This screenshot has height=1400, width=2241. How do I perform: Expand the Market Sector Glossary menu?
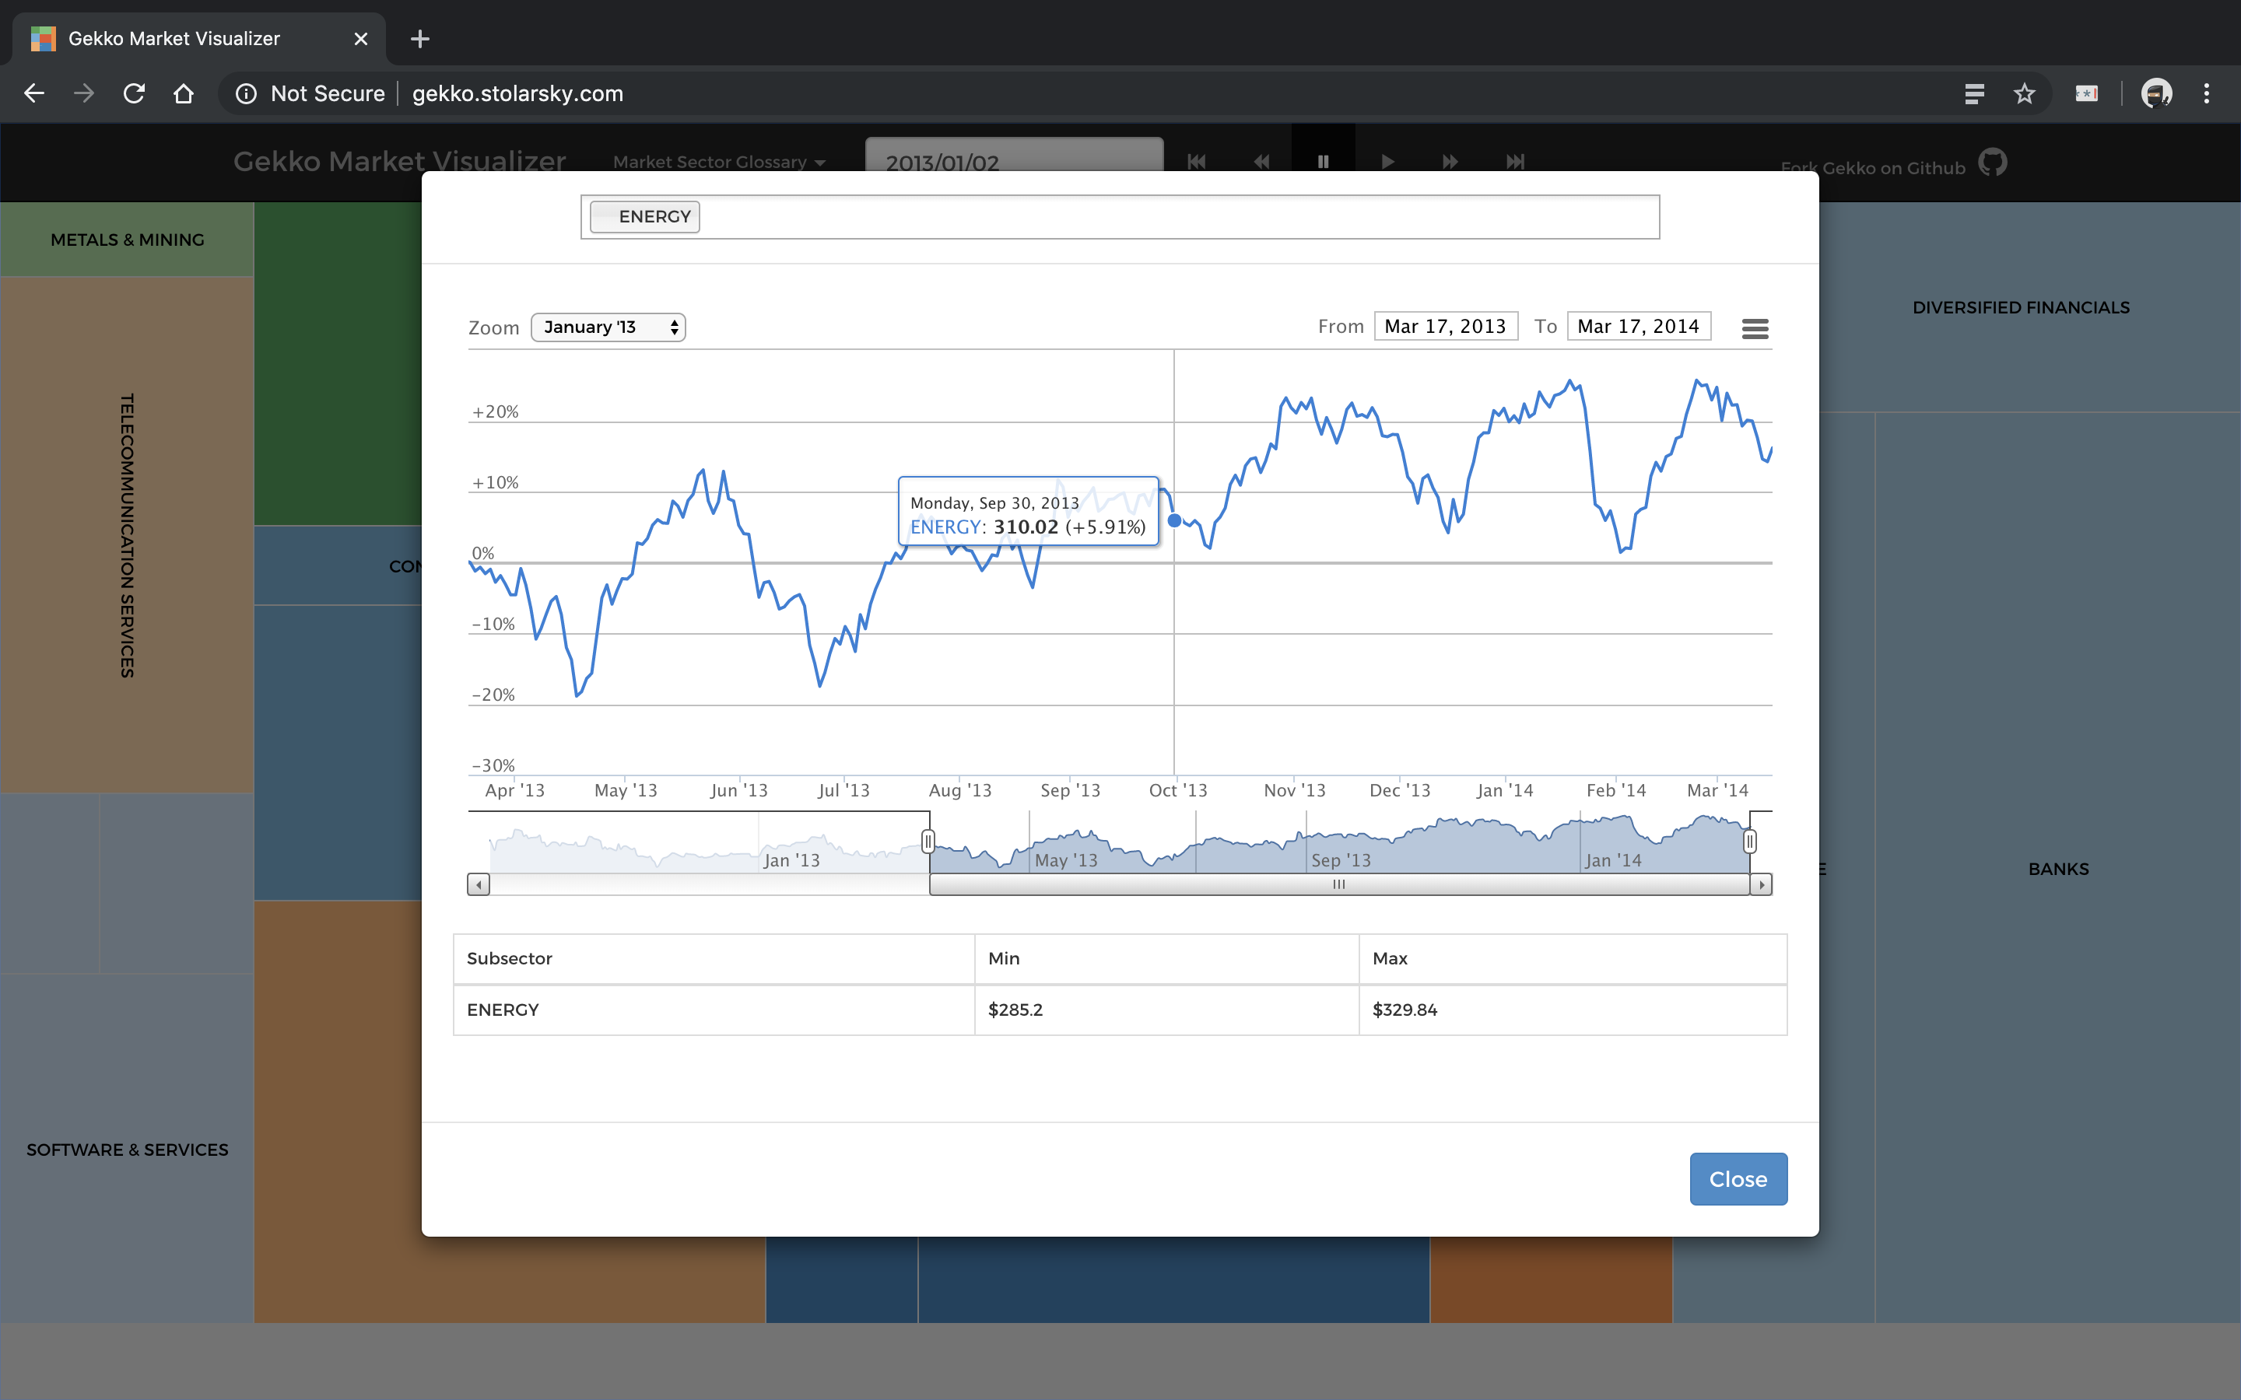tap(719, 162)
